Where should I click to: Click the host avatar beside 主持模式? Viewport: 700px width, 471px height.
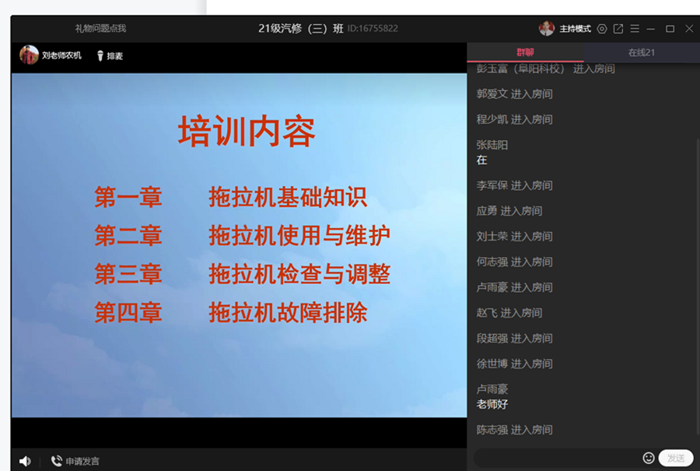point(547,29)
